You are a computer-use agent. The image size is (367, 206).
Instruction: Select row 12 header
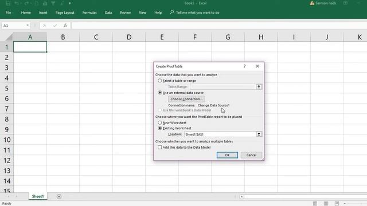[6, 160]
